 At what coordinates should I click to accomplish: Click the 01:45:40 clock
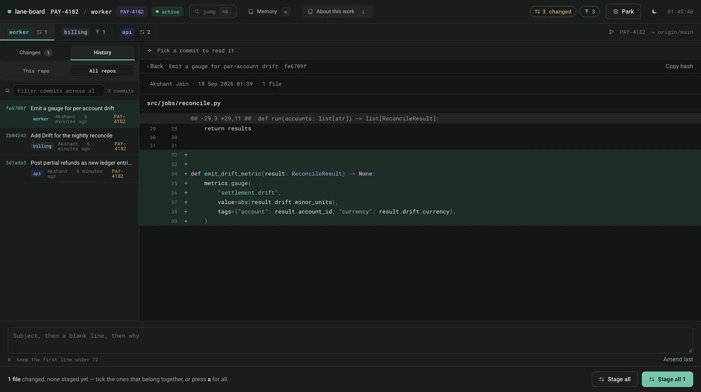[680, 11]
